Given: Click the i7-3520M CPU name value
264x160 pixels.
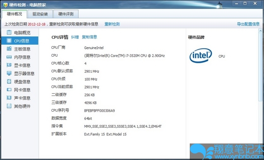Looking at the screenshot, I should pos(125,56).
